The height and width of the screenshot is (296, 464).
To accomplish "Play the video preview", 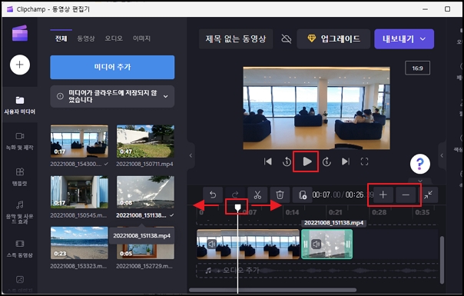I will point(307,161).
